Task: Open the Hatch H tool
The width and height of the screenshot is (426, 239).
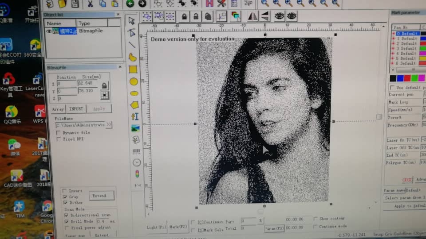Action: [x=209, y=3]
